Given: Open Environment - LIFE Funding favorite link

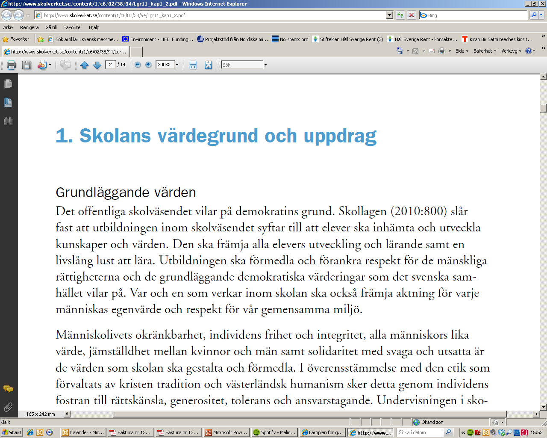Looking at the screenshot, I should [158, 39].
